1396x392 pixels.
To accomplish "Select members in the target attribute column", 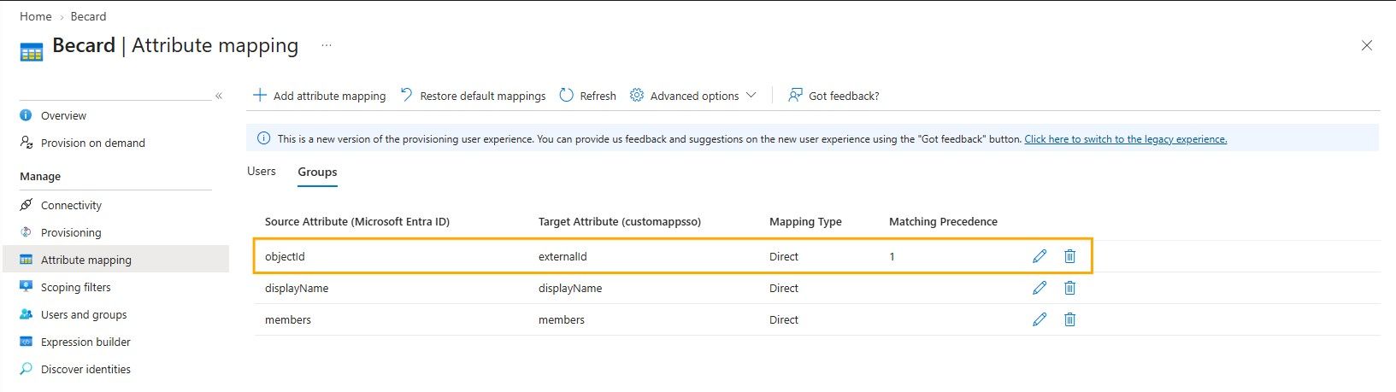I will (562, 319).
